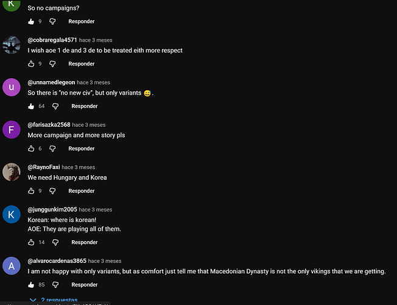397x305 pixels.
Task: Like @unnamedlegeon's comment about variants
Action: coord(31,106)
